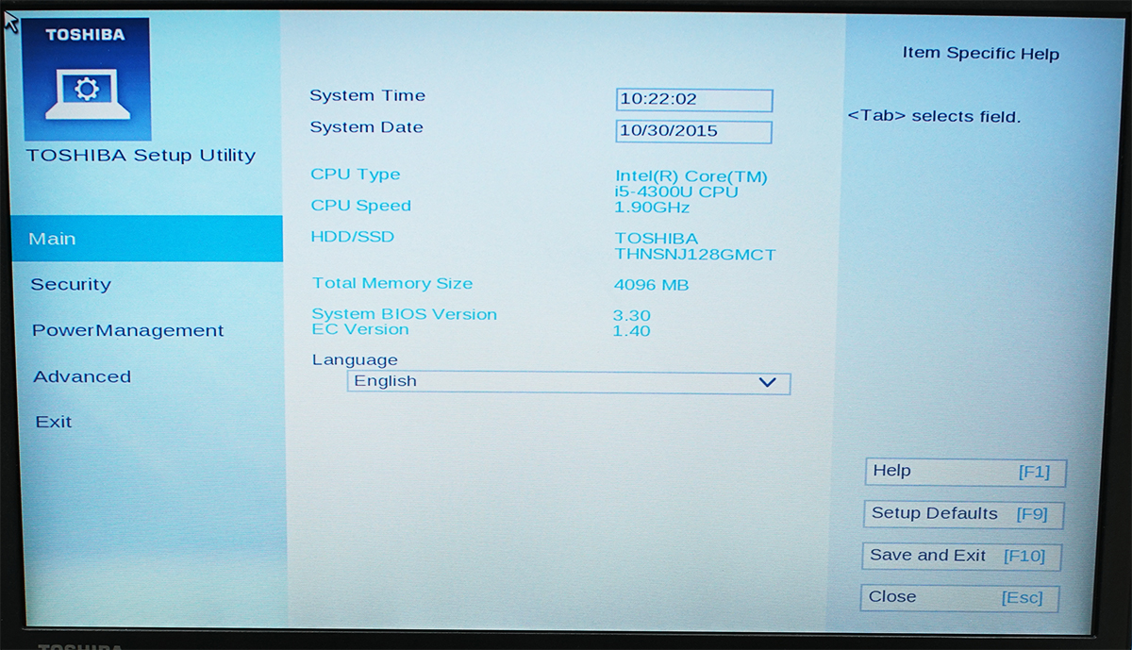Image resolution: width=1132 pixels, height=650 pixels.
Task: Click the '1.90GHz' speed value
Action: pos(653,208)
